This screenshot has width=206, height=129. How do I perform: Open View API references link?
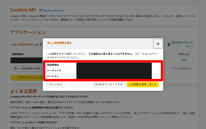pyautogui.click(x=53, y=10)
